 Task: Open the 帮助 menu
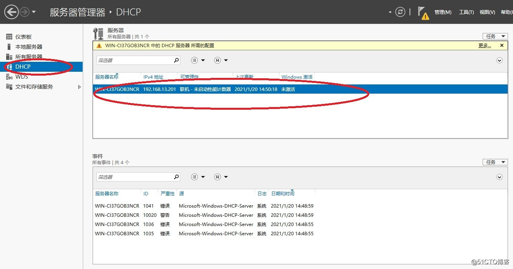[507, 12]
